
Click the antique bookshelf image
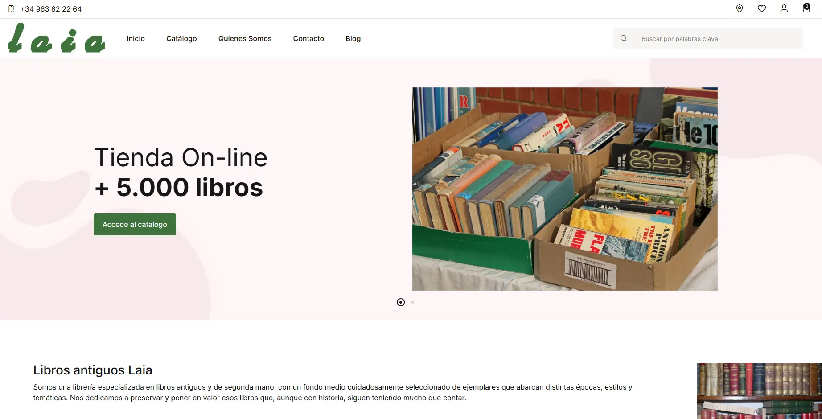760,391
